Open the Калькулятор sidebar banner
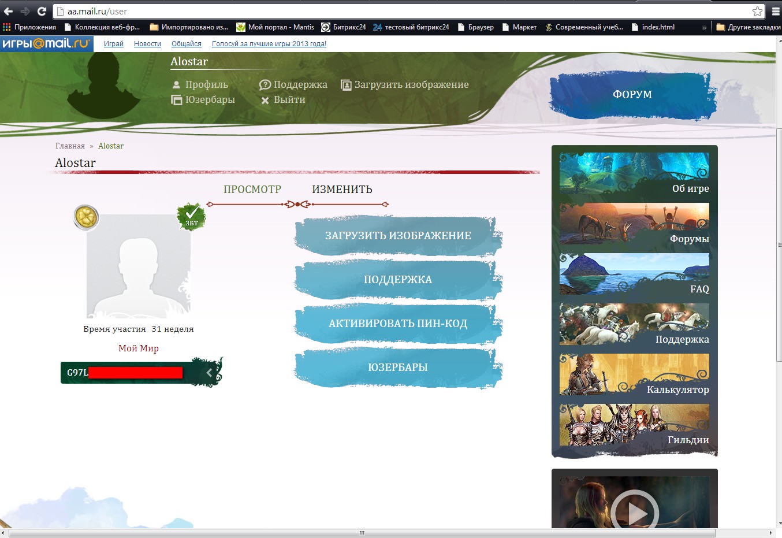This screenshot has width=782, height=538. point(634,375)
